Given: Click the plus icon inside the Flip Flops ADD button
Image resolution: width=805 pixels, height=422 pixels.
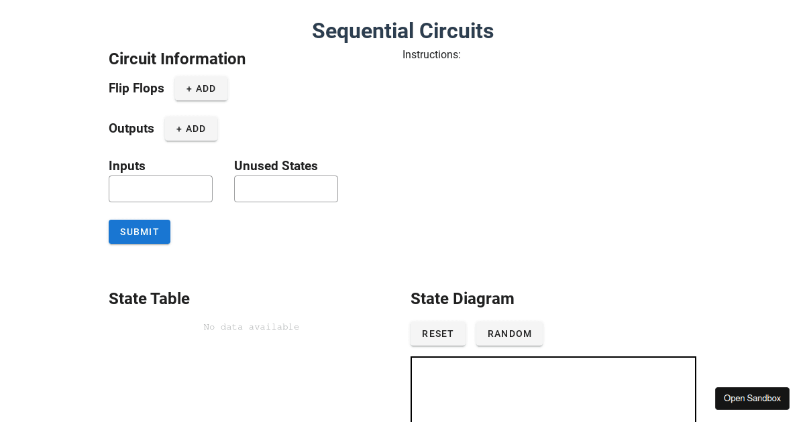Looking at the screenshot, I should click(x=189, y=88).
